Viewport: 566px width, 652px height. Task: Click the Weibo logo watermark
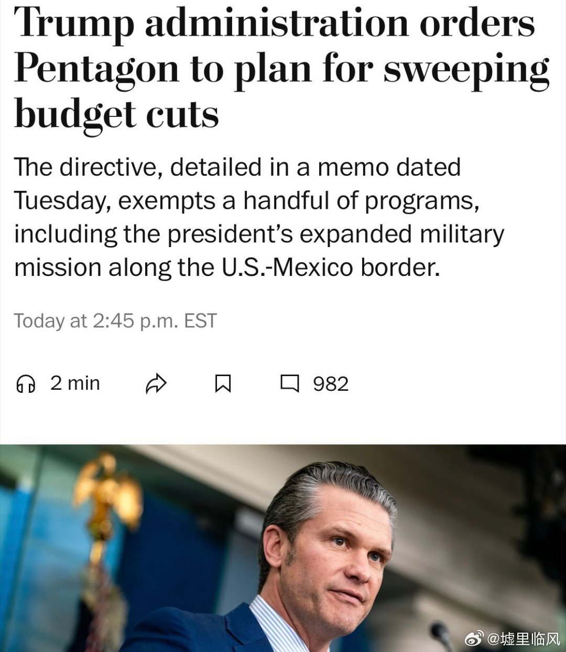(474, 638)
